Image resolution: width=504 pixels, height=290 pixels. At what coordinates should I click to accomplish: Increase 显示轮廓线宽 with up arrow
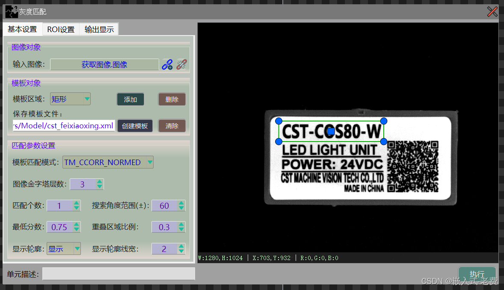[x=181, y=246]
